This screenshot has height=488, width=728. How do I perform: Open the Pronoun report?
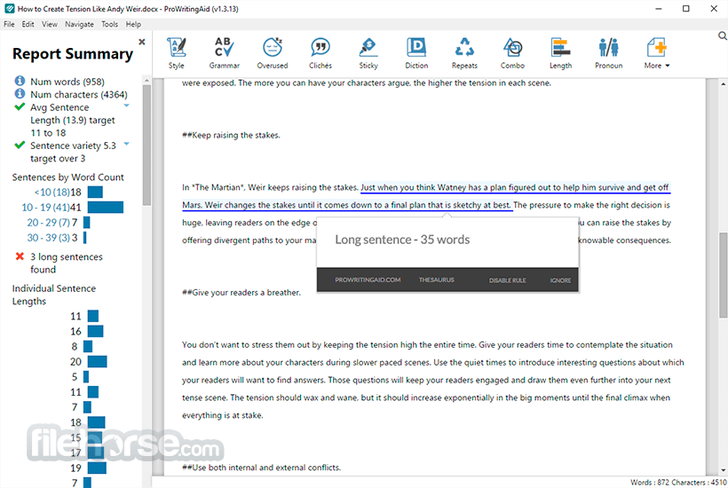(x=609, y=53)
